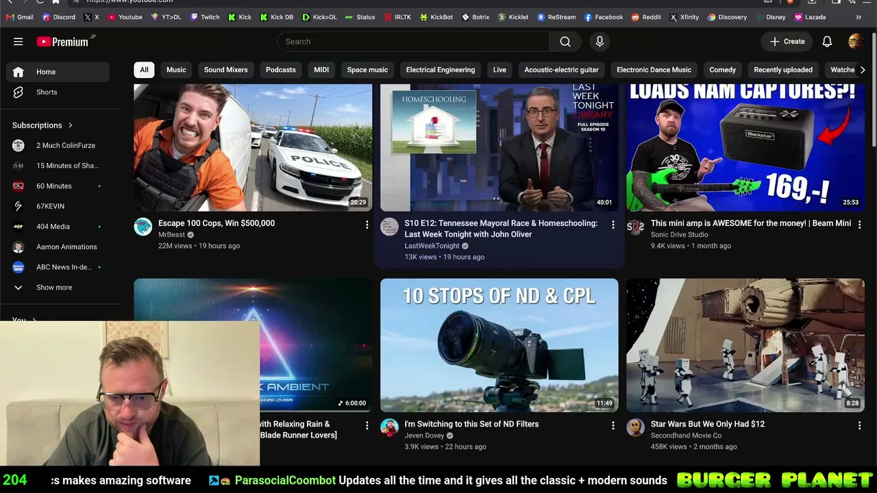Open title Star Wars But We Only Had $12
The height and width of the screenshot is (493, 877).
tap(708, 424)
